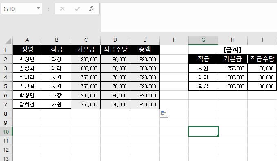Open the Auto Fill Options icon
The width and height of the screenshot is (277, 161).
pyautogui.click(x=164, y=114)
